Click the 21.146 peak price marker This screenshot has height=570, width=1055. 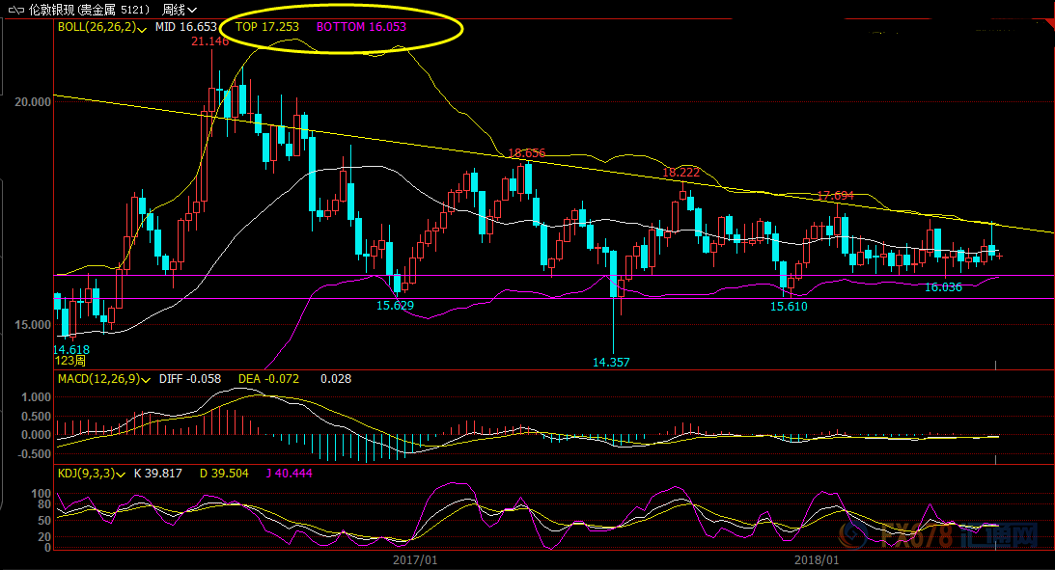(209, 41)
